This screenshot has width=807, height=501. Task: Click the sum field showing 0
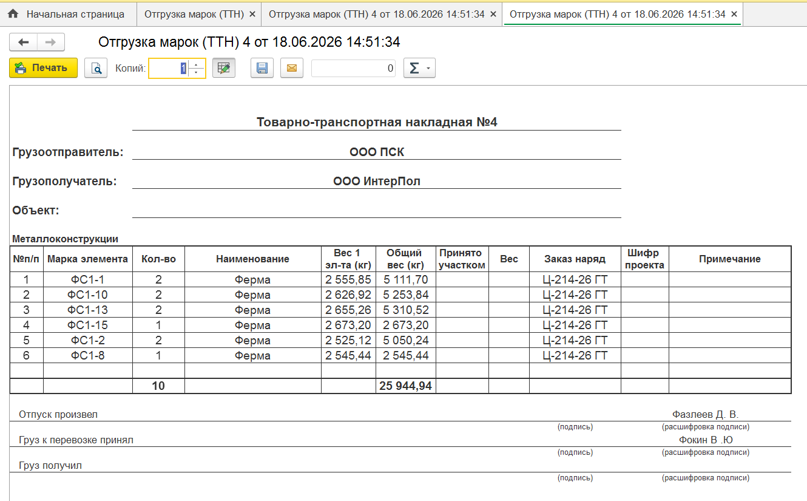(x=354, y=68)
